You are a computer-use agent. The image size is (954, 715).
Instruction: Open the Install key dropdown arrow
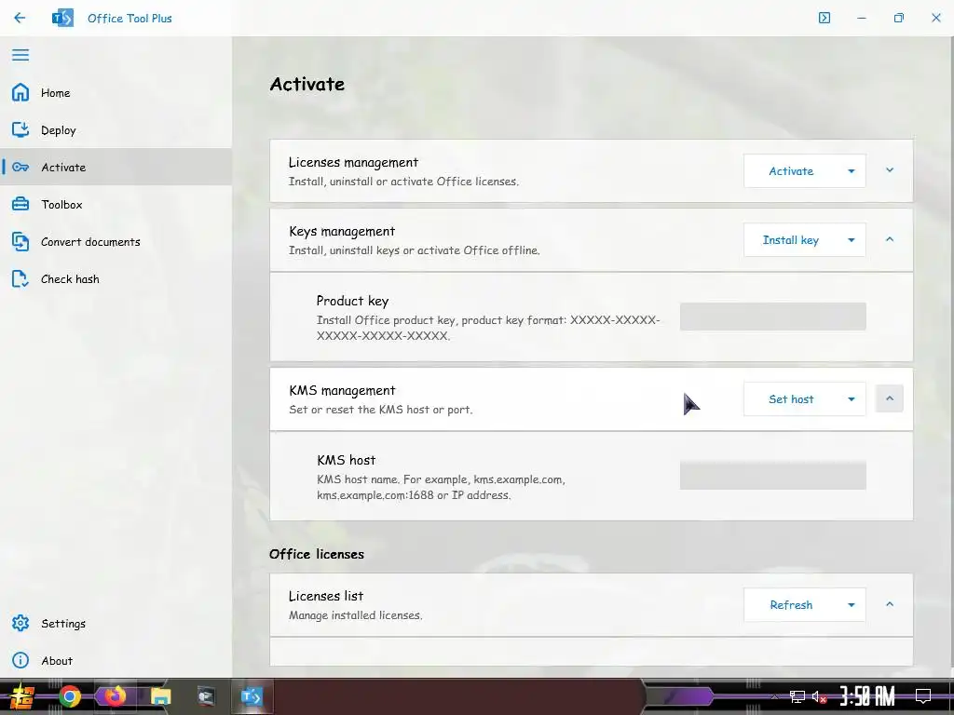(852, 240)
